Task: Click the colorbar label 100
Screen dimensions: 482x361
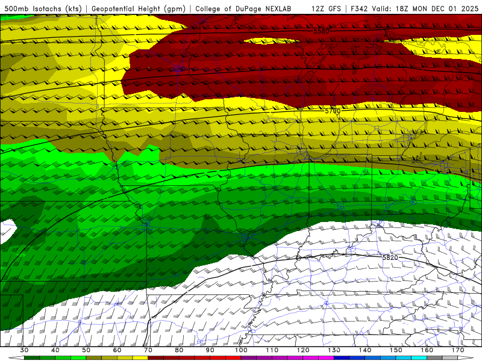Action: [x=242, y=350]
